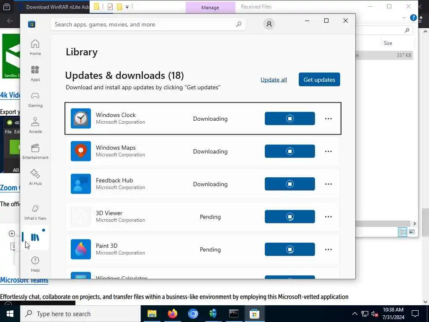
Task: Open the notification center icon
Action: click(415, 314)
